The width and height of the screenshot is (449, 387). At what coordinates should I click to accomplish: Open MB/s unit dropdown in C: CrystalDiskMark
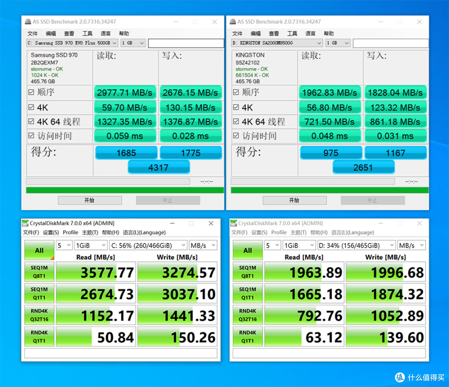point(203,246)
